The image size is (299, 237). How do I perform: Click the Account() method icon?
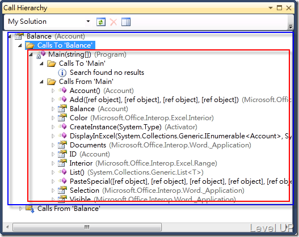(62, 90)
